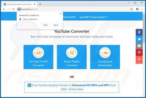Dismiss the notification permission popup
This screenshot has width=146, height=98.
pos(61,14)
